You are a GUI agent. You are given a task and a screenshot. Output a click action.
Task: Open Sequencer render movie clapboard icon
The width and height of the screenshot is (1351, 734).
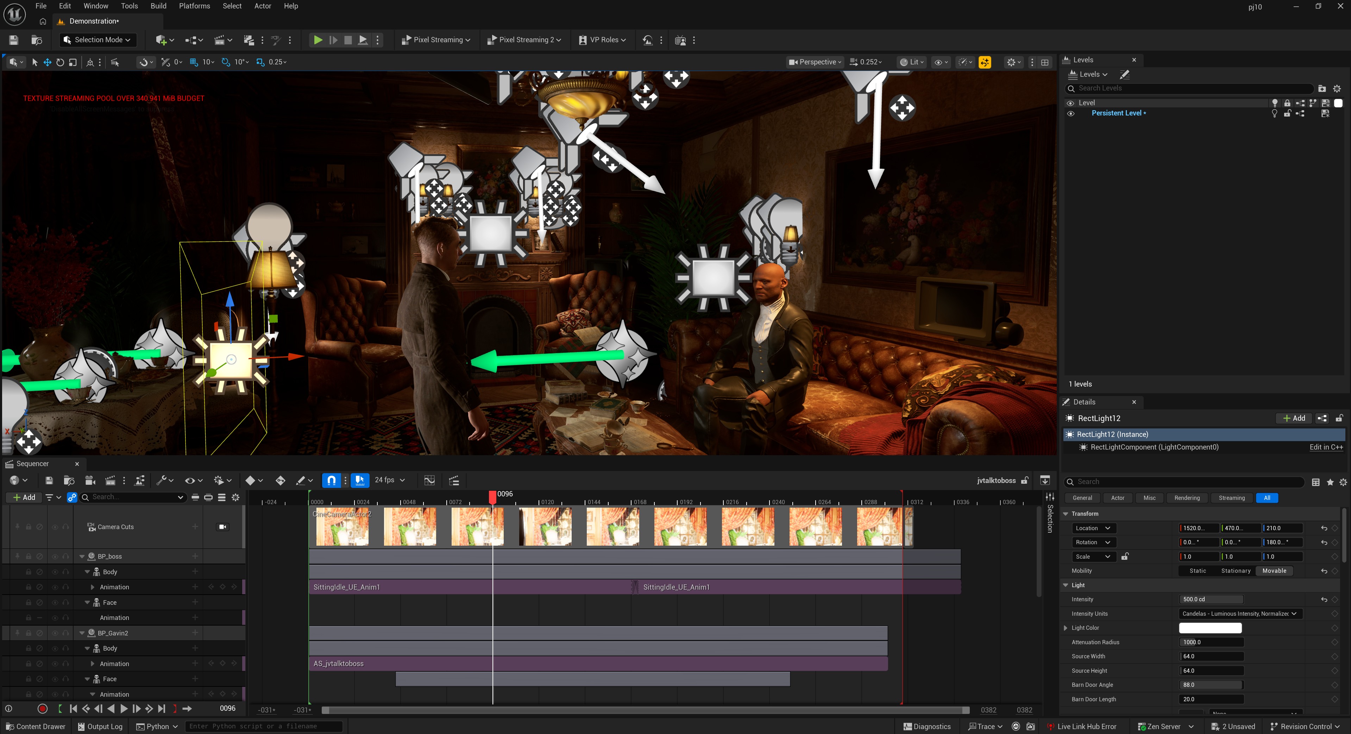(x=110, y=480)
